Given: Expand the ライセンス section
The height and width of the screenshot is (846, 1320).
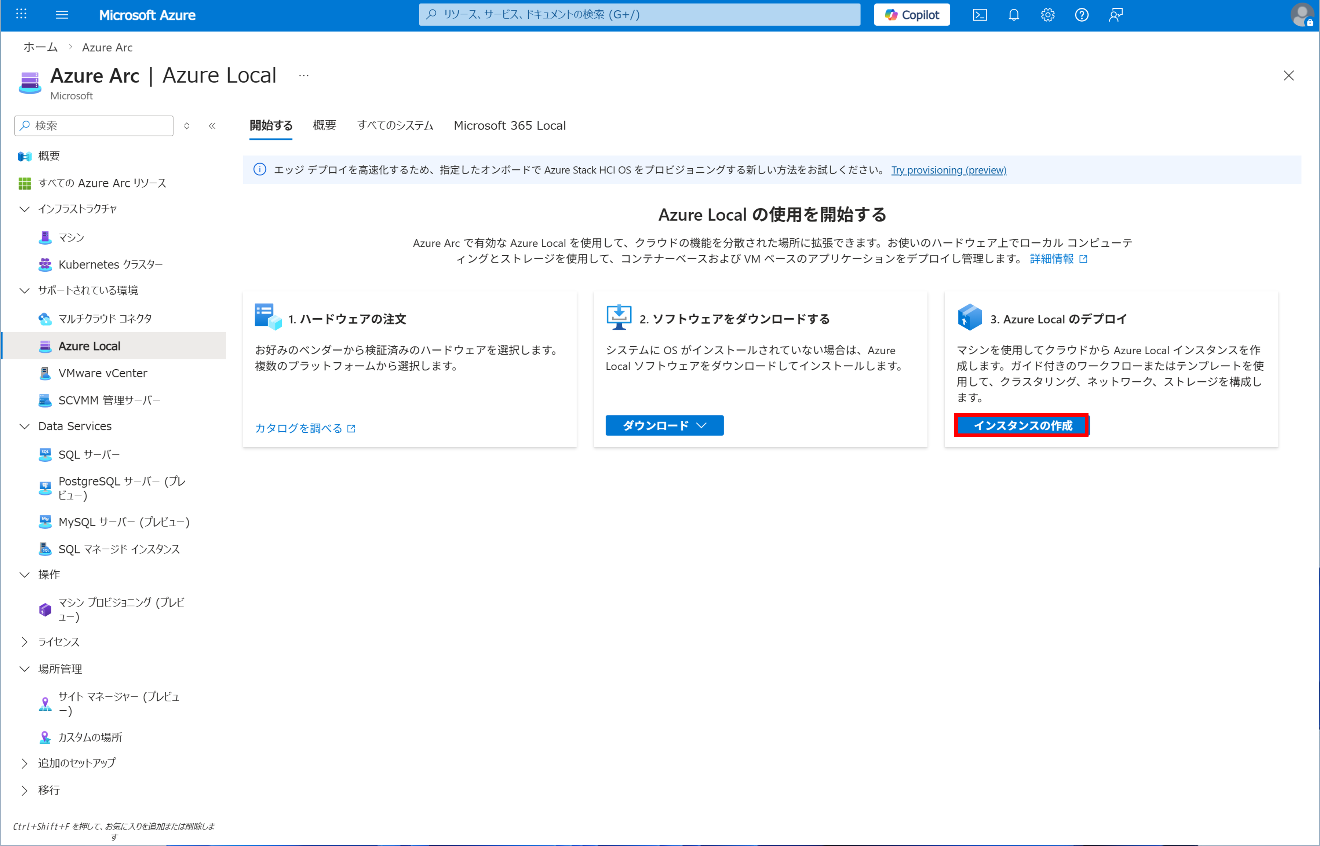Looking at the screenshot, I should [25, 642].
